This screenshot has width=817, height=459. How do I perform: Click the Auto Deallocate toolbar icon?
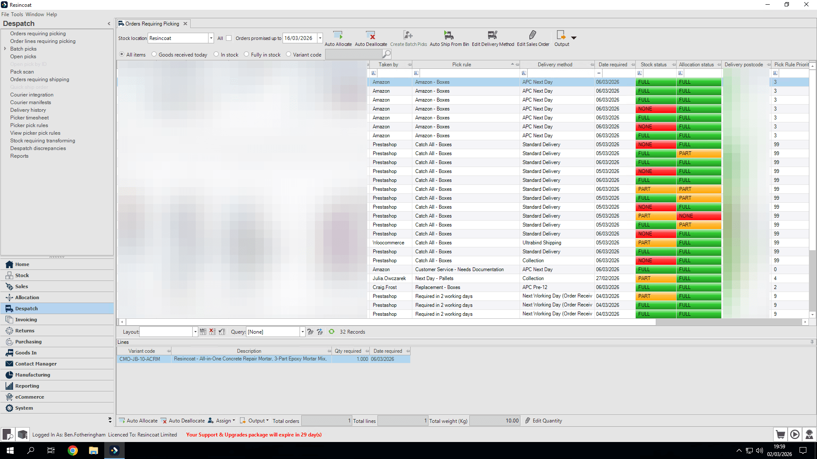[371, 35]
